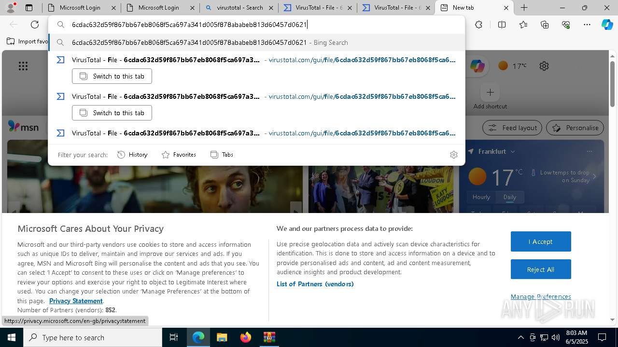Switch to the virustotal - Search tab

click(x=239, y=8)
